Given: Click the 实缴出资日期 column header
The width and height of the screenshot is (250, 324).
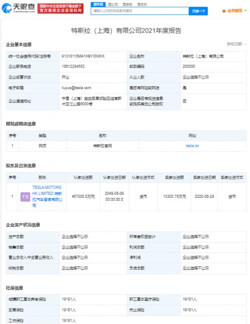Looking at the screenshot, I should coord(204,177).
